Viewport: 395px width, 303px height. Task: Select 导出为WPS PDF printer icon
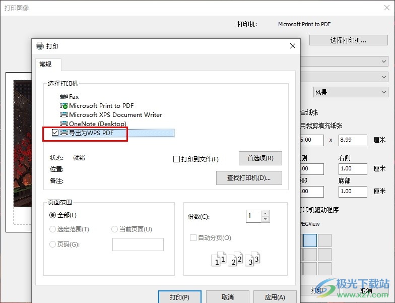(x=64, y=133)
